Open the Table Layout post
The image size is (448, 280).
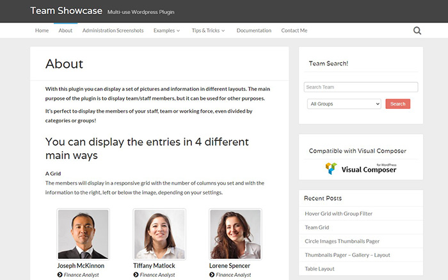pyautogui.click(x=319, y=268)
